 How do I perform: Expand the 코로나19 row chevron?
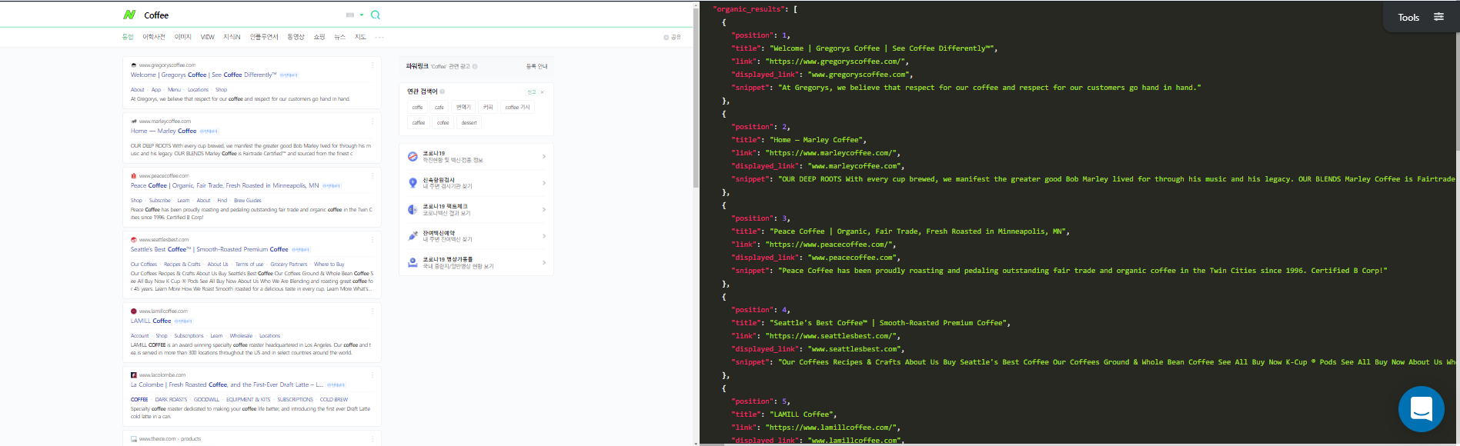pyautogui.click(x=544, y=156)
